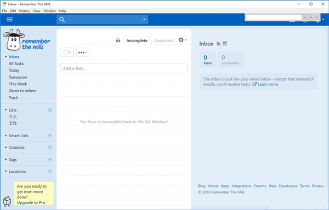The width and height of the screenshot is (329, 210).
Task: Open the Blog footer link
Action: (202, 186)
